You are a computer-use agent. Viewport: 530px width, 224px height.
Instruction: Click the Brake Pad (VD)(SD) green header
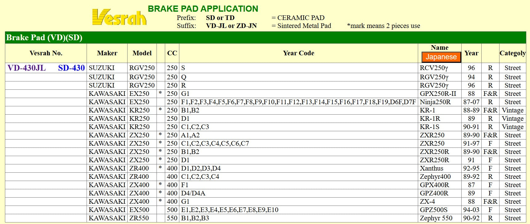point(44,37)
